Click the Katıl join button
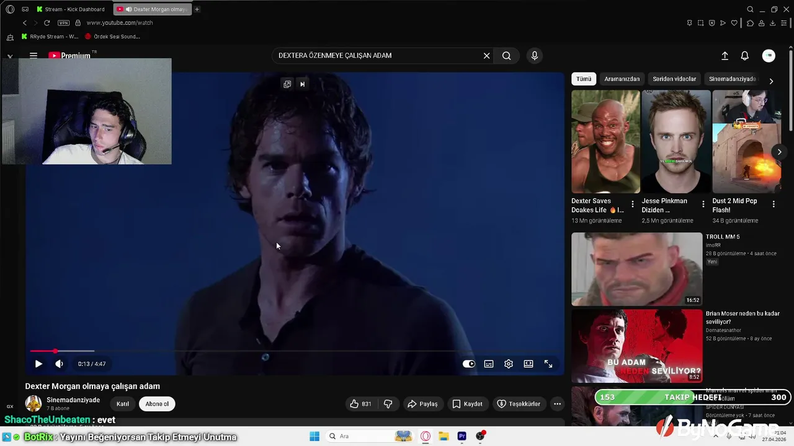Viewport: 794px width, 446px height. point(123,404)
